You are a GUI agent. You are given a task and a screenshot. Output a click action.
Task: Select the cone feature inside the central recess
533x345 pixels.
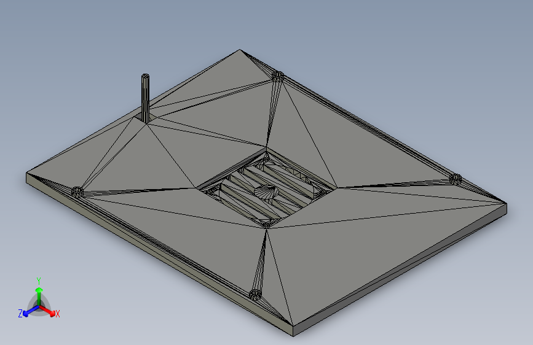pyautogui.click(x=266, y=192)
